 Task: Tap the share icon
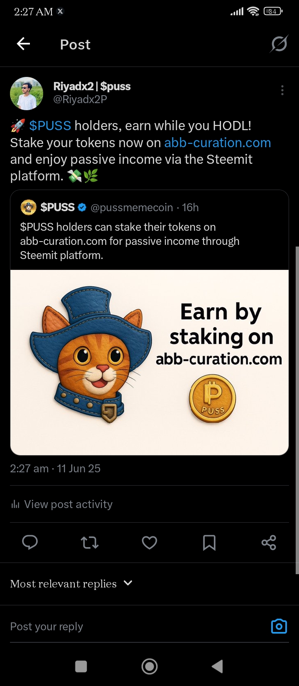[269, 543]
